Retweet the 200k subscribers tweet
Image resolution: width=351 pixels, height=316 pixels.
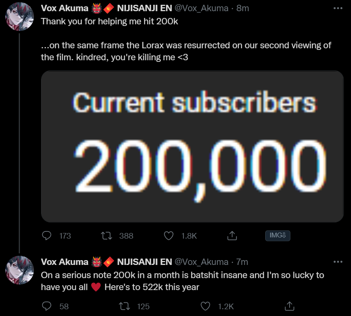(x=107, y=236)
